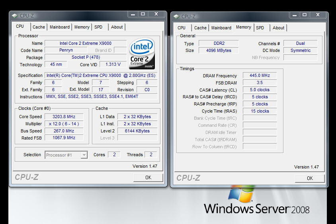Screen dimensions: 336x224
Task: Switch to Cache tab in left window
Action: click(x=39, y=27)
